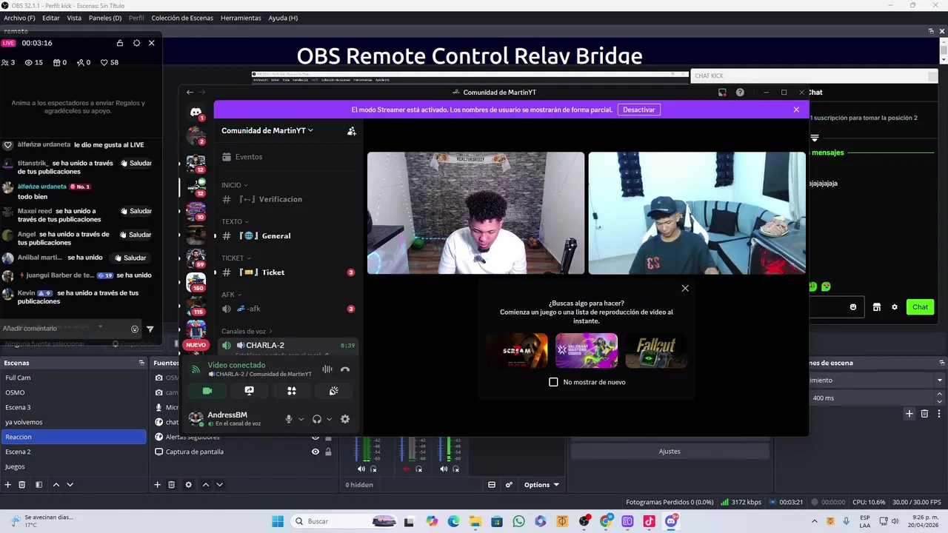948x533 pixels.
Task: Open the Archivo menu
Action: click(x=19, y=18)
